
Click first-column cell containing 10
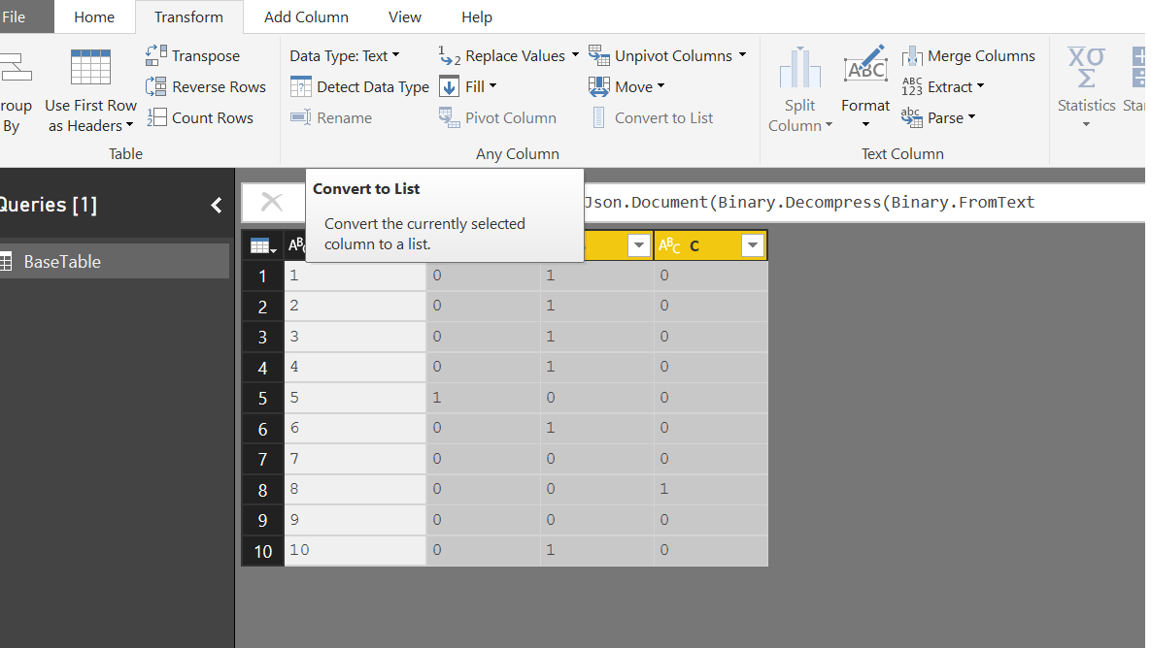(x=355, y=550)
